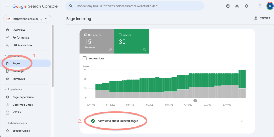Click help icon on Not indexed card
The width and height of the screenshot is (274, 137).
pyautogui.click(x=110, y=49)
